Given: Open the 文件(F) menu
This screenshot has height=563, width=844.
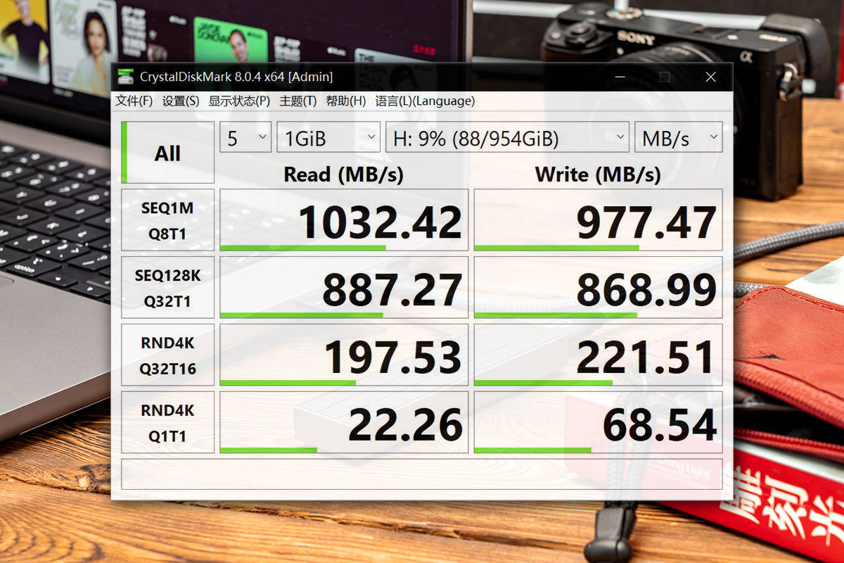Looking at the screenshot, I should pos(134,101).
